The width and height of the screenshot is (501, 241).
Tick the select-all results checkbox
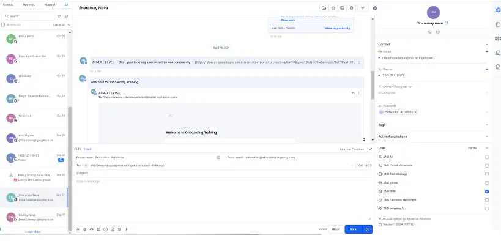(x=3, y=24)
